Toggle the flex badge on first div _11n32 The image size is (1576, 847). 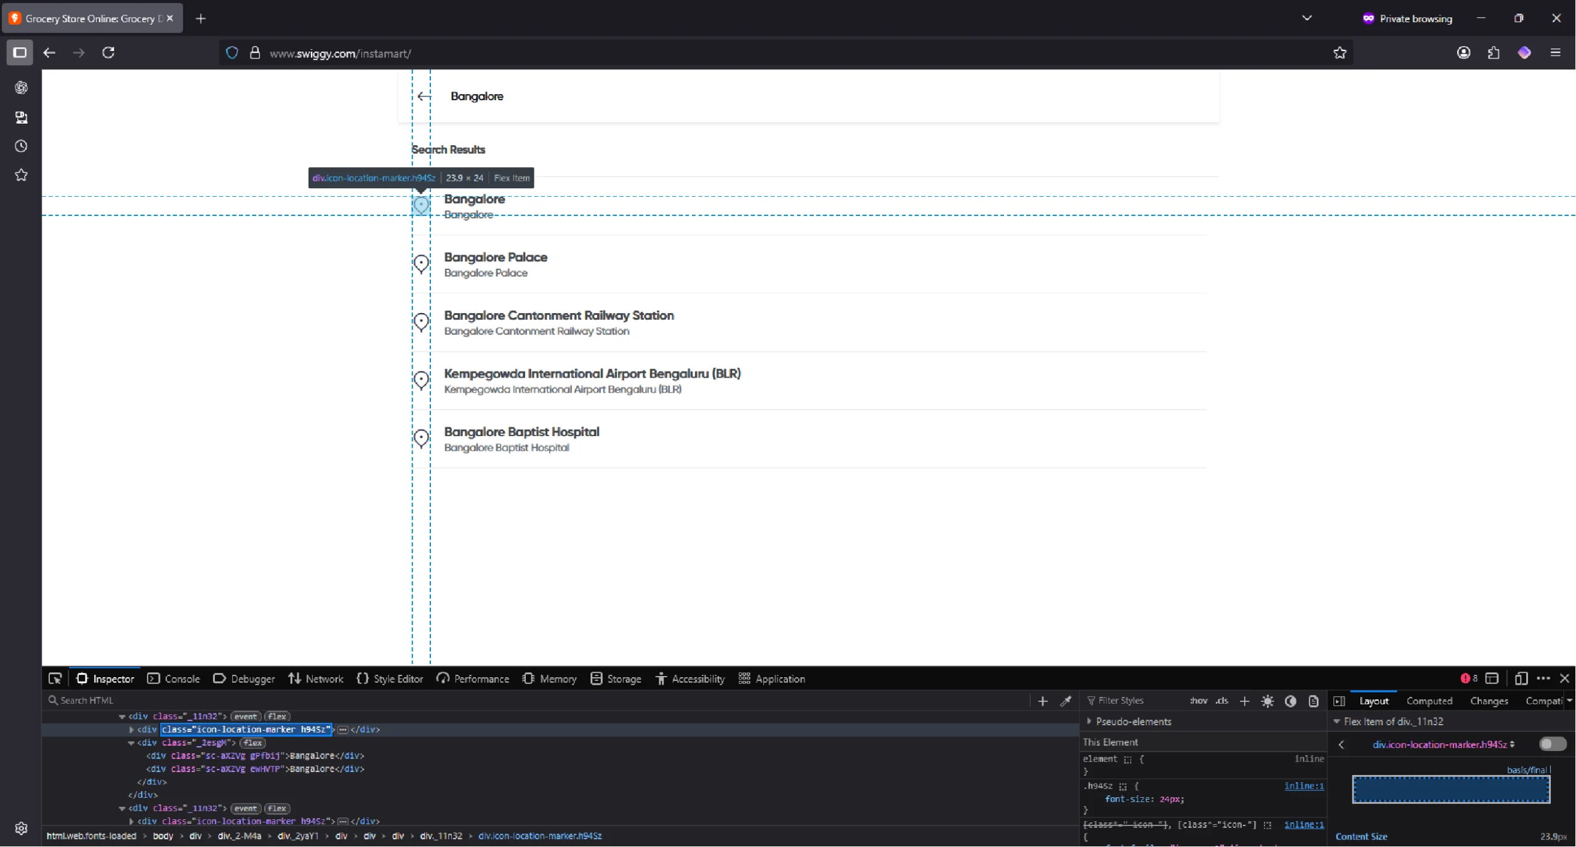click(277, 717)
